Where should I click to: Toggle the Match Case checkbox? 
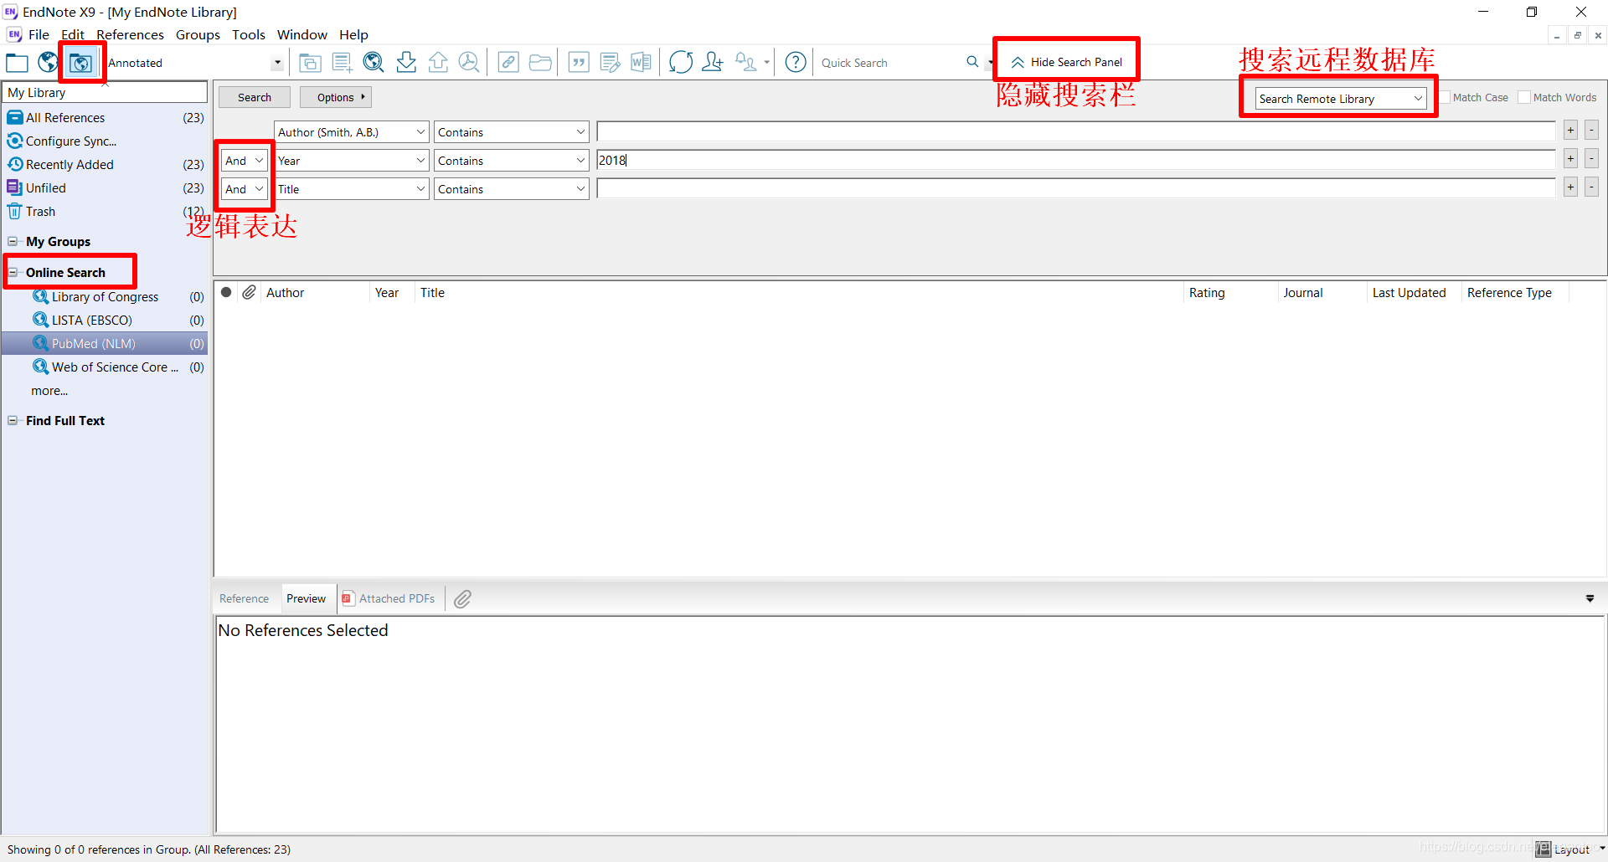(1446, 98)
